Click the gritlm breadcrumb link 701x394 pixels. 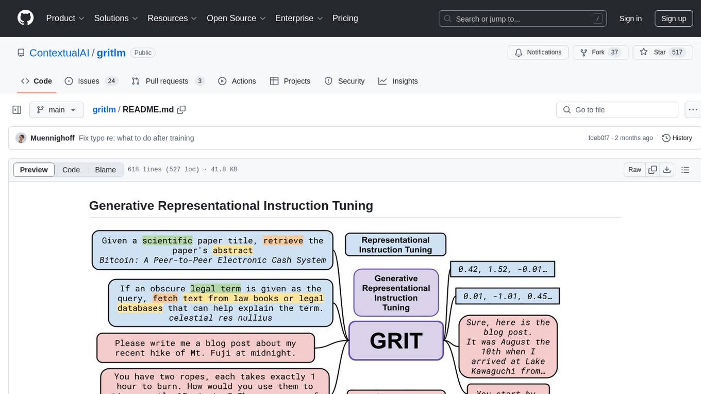[104, 109]
